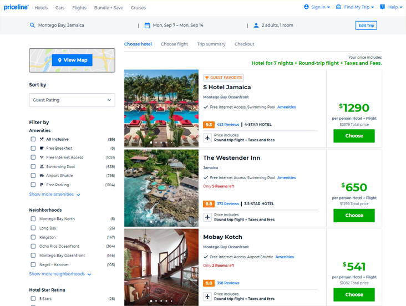Screen dimensions: 406x306
Task: Click Westender Inn amenities checkmark icon
Action: (206, 177)
